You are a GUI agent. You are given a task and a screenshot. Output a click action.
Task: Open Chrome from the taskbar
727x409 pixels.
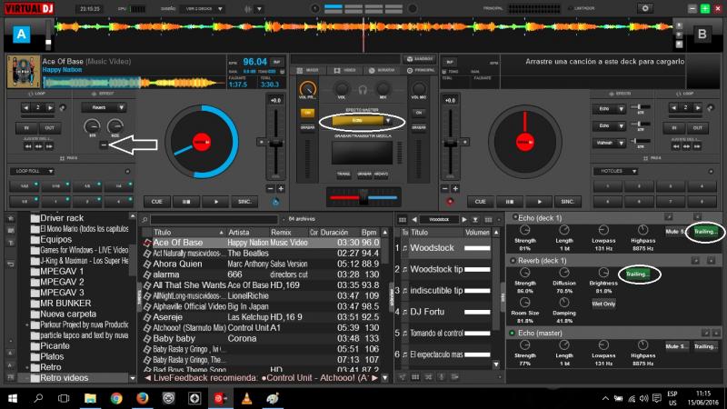pos(116,398)
